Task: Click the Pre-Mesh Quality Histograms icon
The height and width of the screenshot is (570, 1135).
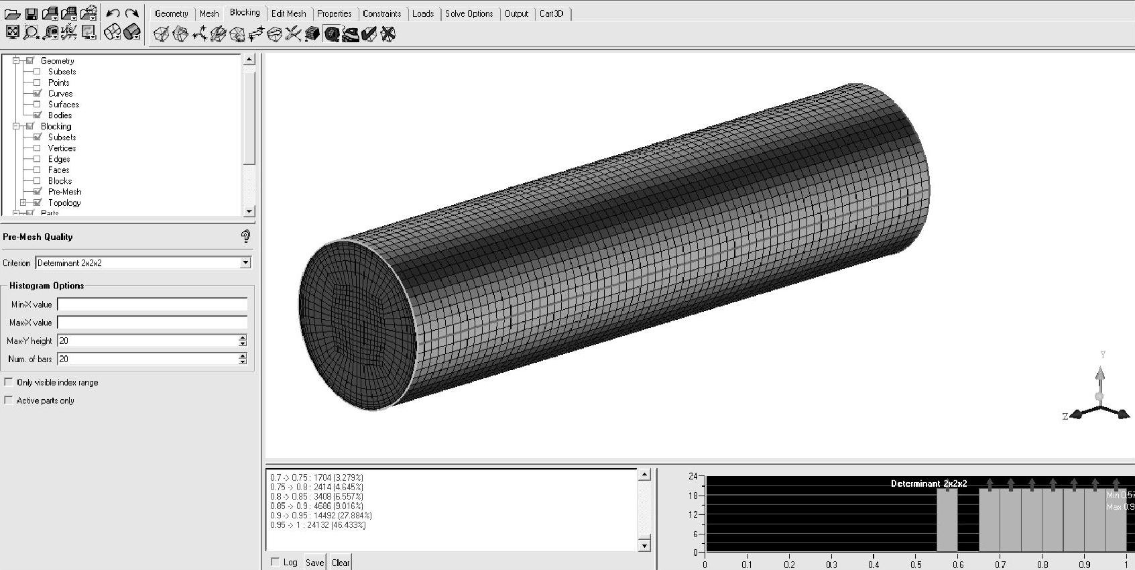Action: point(331,34)
